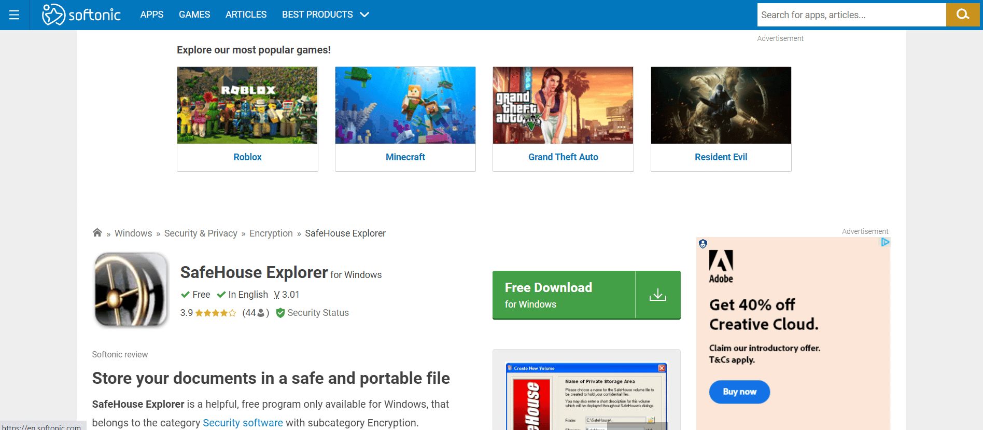Open the Articles menu
983x430 pixels.
pyautogui.click(x=246, y=15)
